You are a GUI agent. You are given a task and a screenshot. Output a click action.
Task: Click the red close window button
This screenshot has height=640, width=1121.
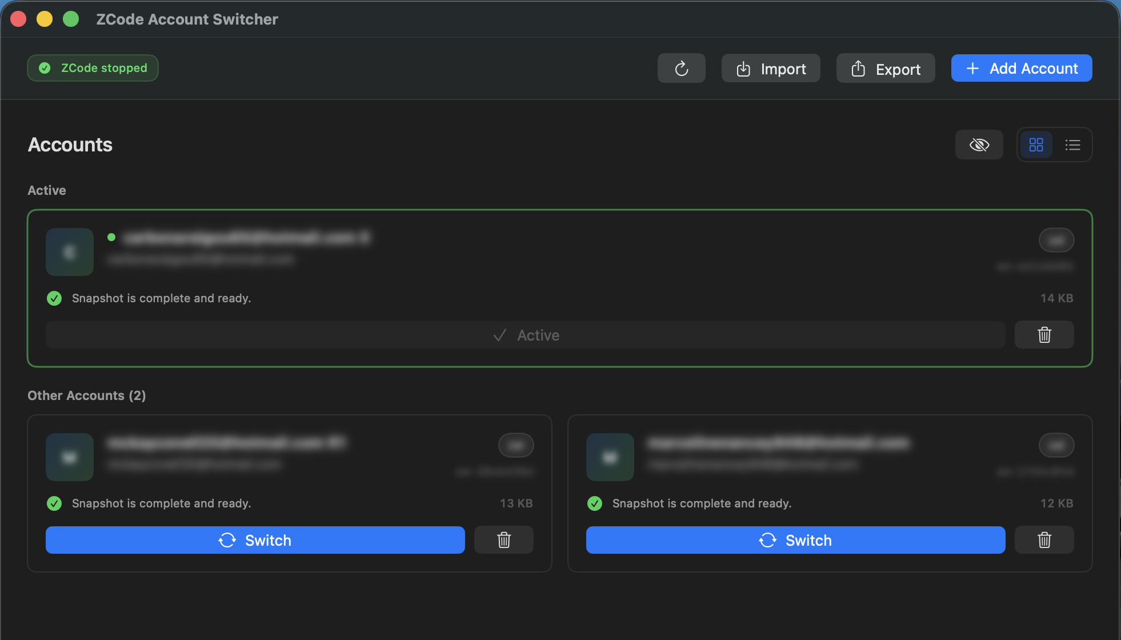[x=18, y=19]
